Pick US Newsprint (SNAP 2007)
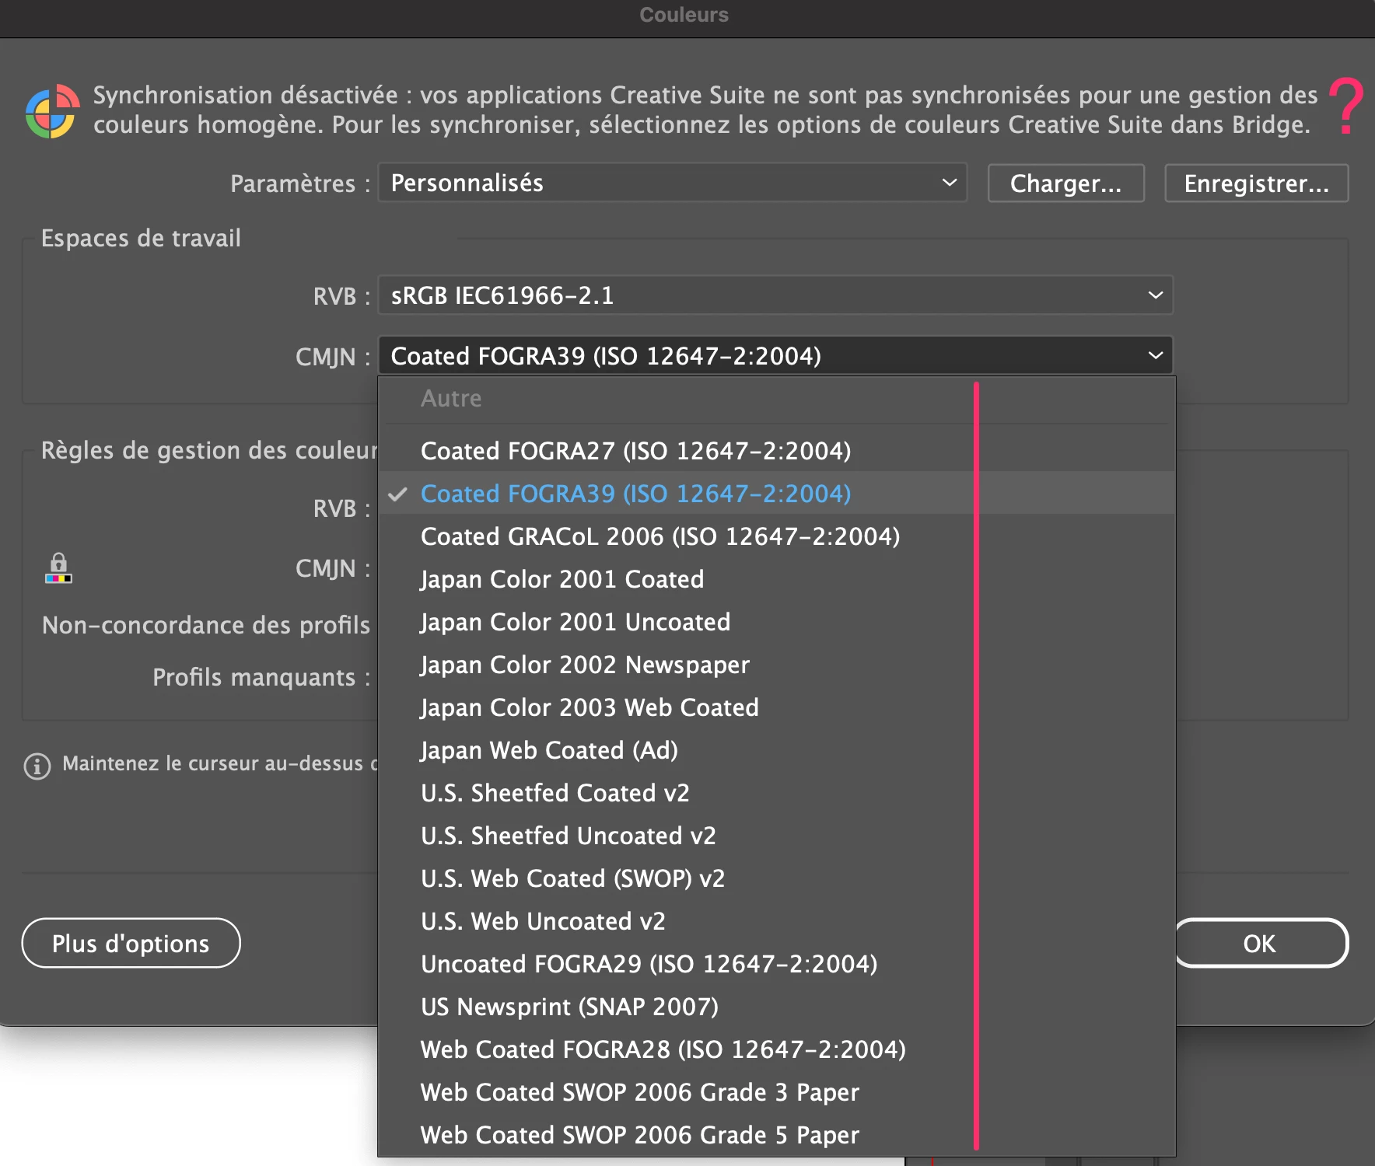The width and height of the screenshot is (1375, 1166). (x=776, y=1007)
